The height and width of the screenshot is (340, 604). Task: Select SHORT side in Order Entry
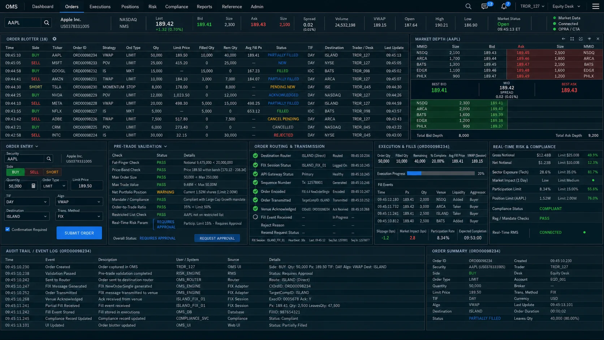click(52, 172)
